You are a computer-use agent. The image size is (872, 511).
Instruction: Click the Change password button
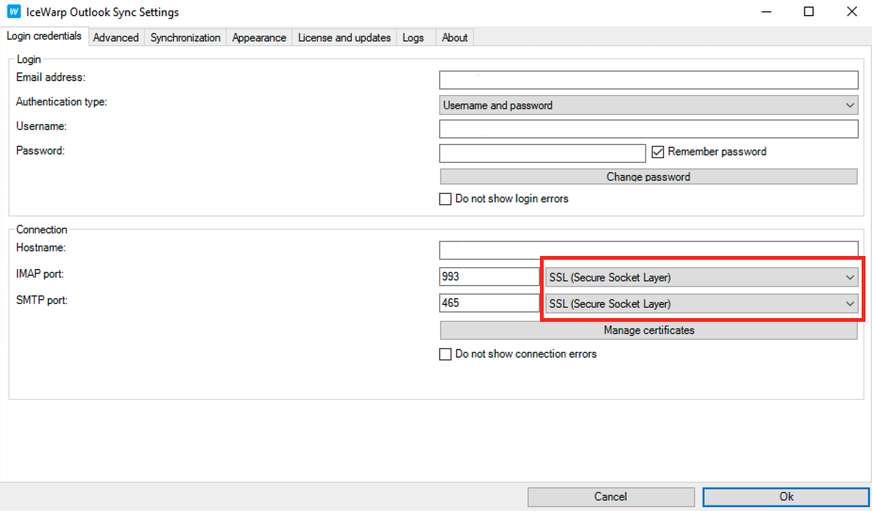648,177
